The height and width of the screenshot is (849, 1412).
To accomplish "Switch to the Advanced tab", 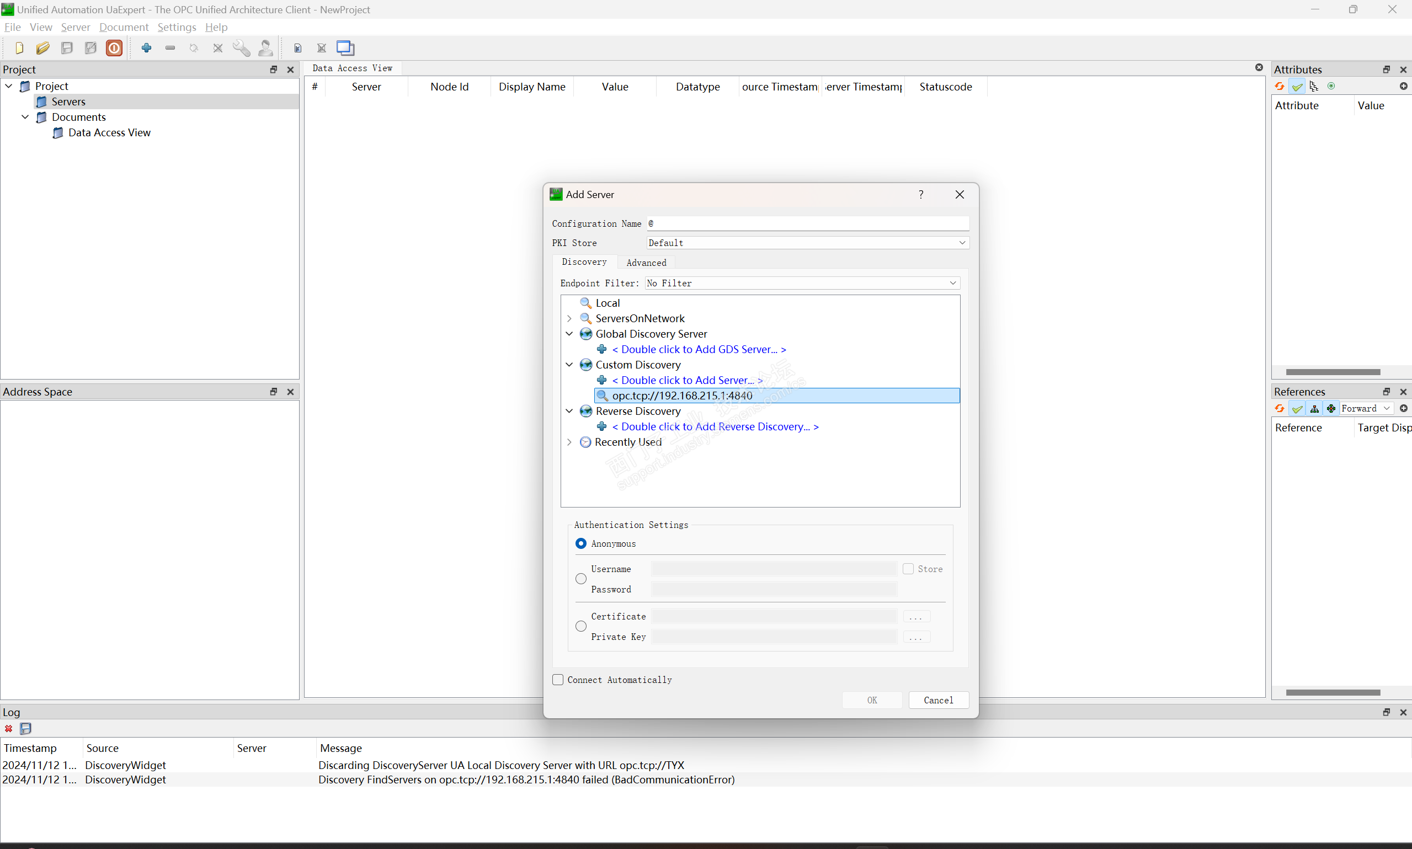I will click(x=646, y=263).
